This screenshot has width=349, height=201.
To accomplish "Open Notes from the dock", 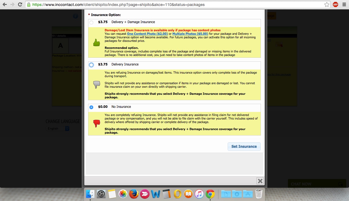I will click(x=112, y=194).
